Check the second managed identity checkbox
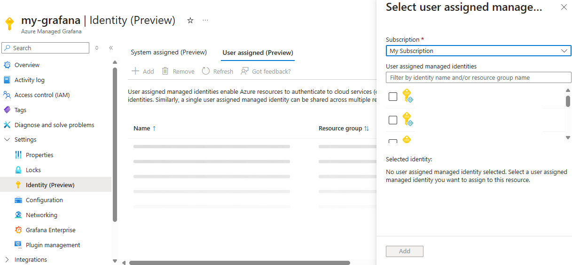Image resolution: width=572 pixels, height=265 pixels. point(393,120)
